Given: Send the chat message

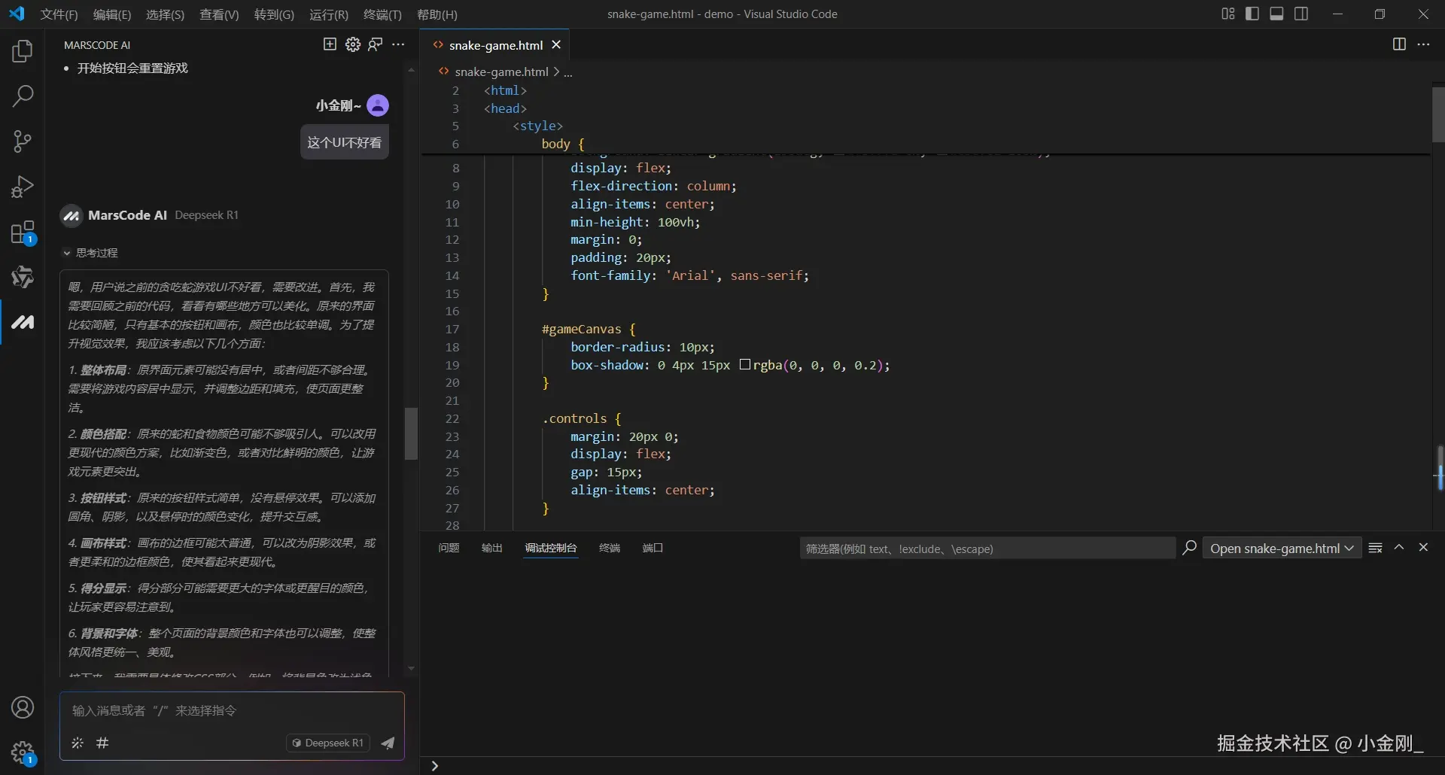Looking at the screenshot, I should coord(388,743).
